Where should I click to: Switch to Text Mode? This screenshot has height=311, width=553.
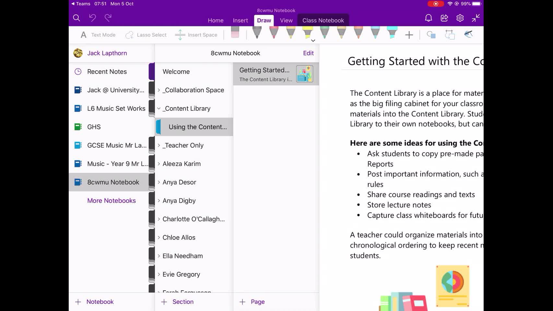[x=97, y=35]
